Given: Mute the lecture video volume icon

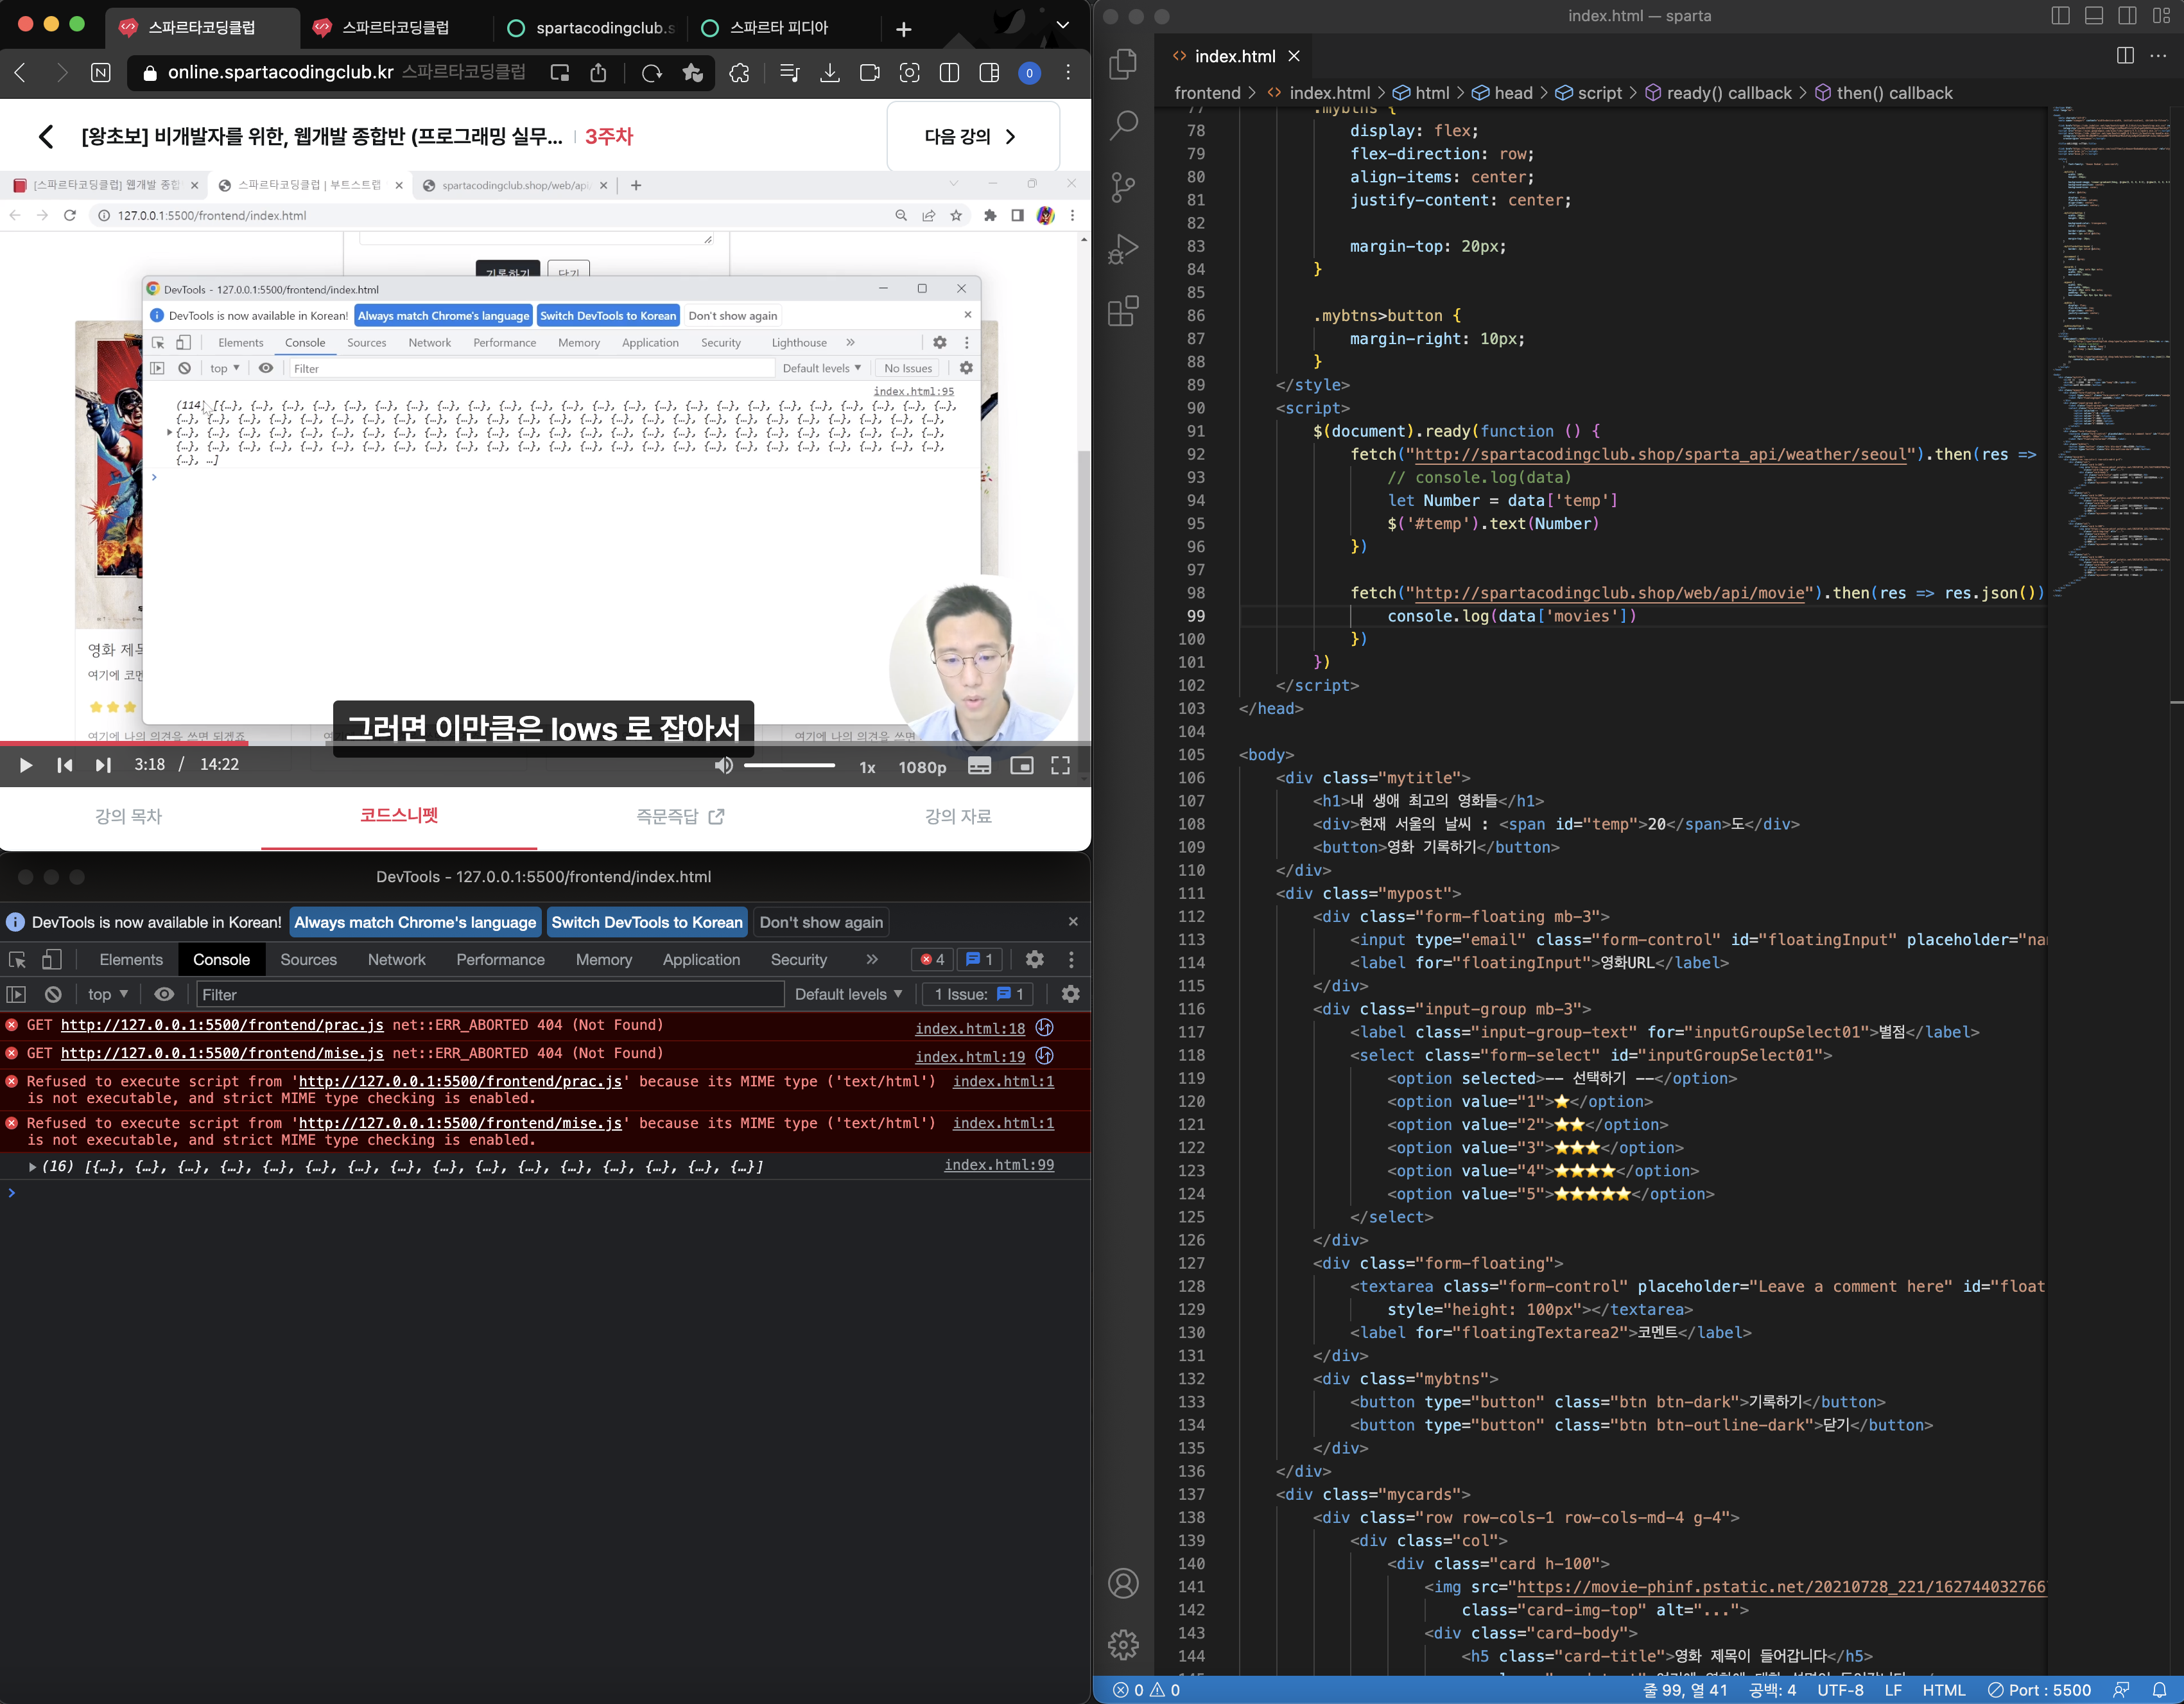Looking at the screenshot, I should point(724,766).
